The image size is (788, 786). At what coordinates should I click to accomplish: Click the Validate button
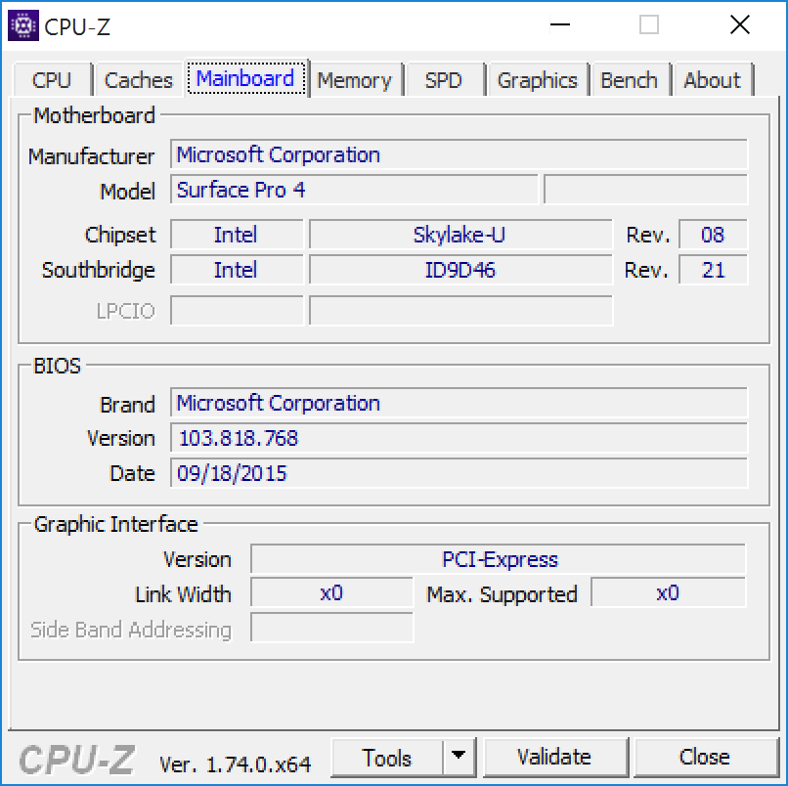pyautogui.click(x=554, y=757)
